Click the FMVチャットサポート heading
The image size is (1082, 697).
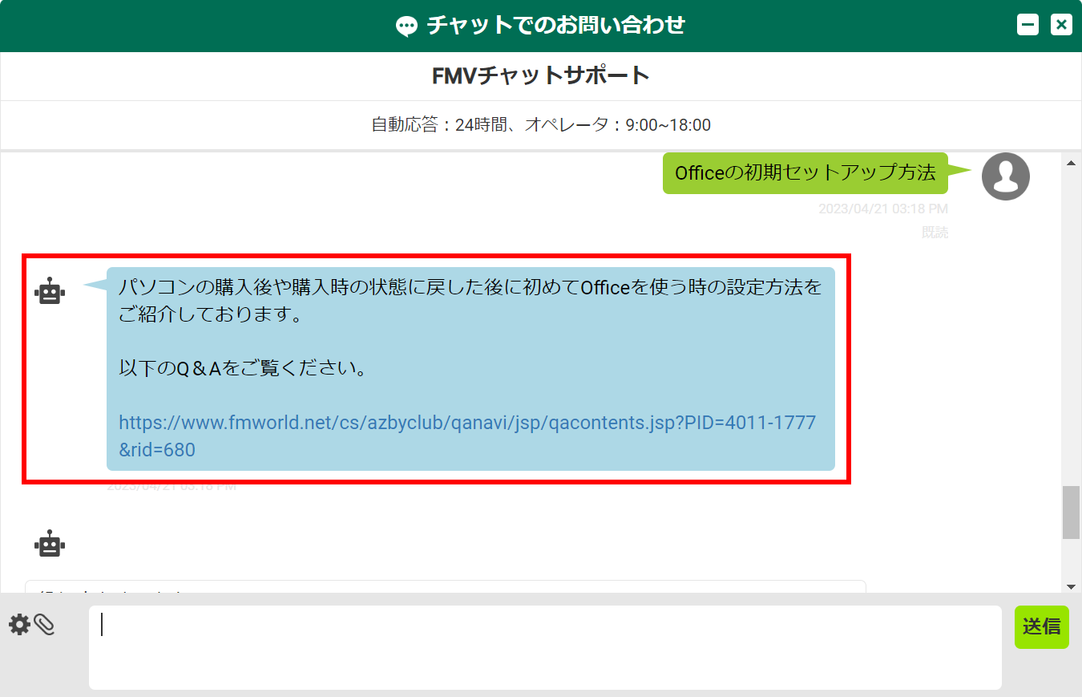541,76
